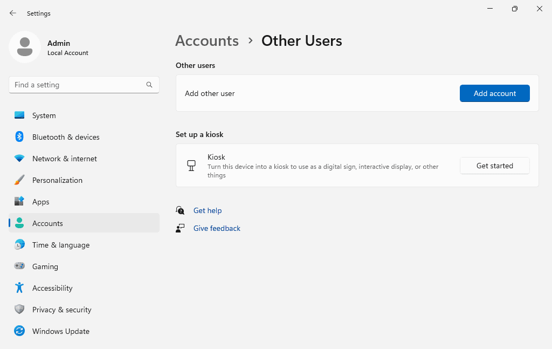Go to Windows Update settings

(x=84, y=331)
